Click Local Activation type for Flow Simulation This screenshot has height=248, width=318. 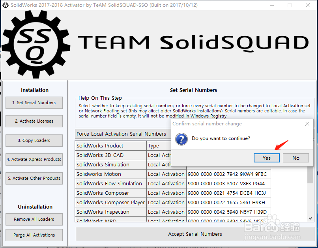pos(166,184)
